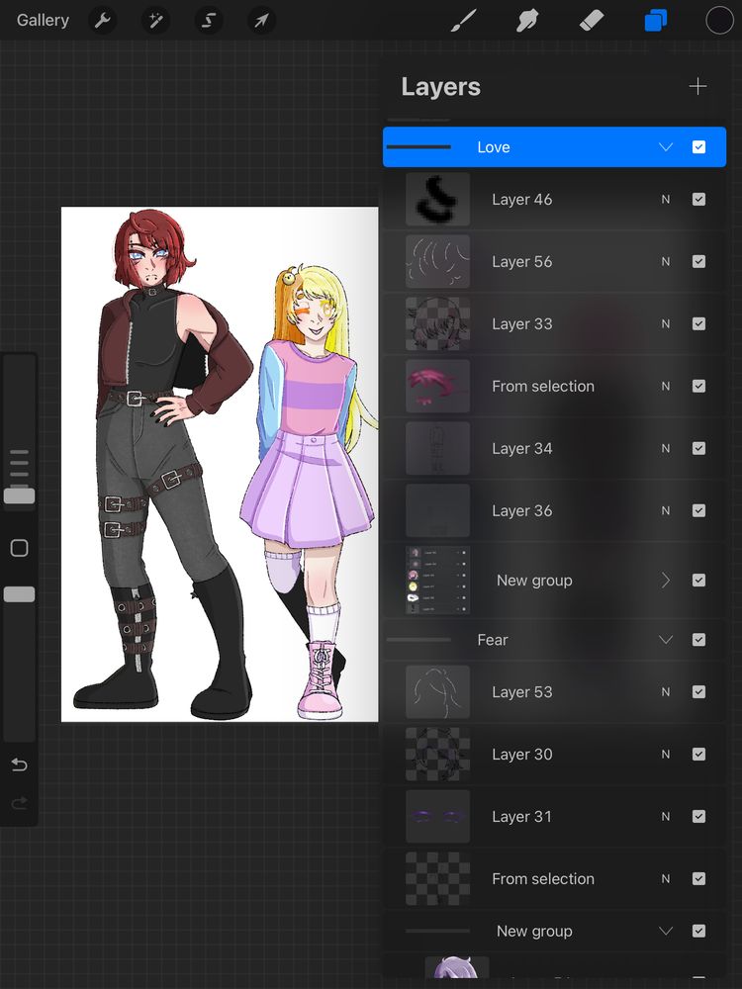Open blend mode N for Layer 31
742x989 pixels.
666,816
